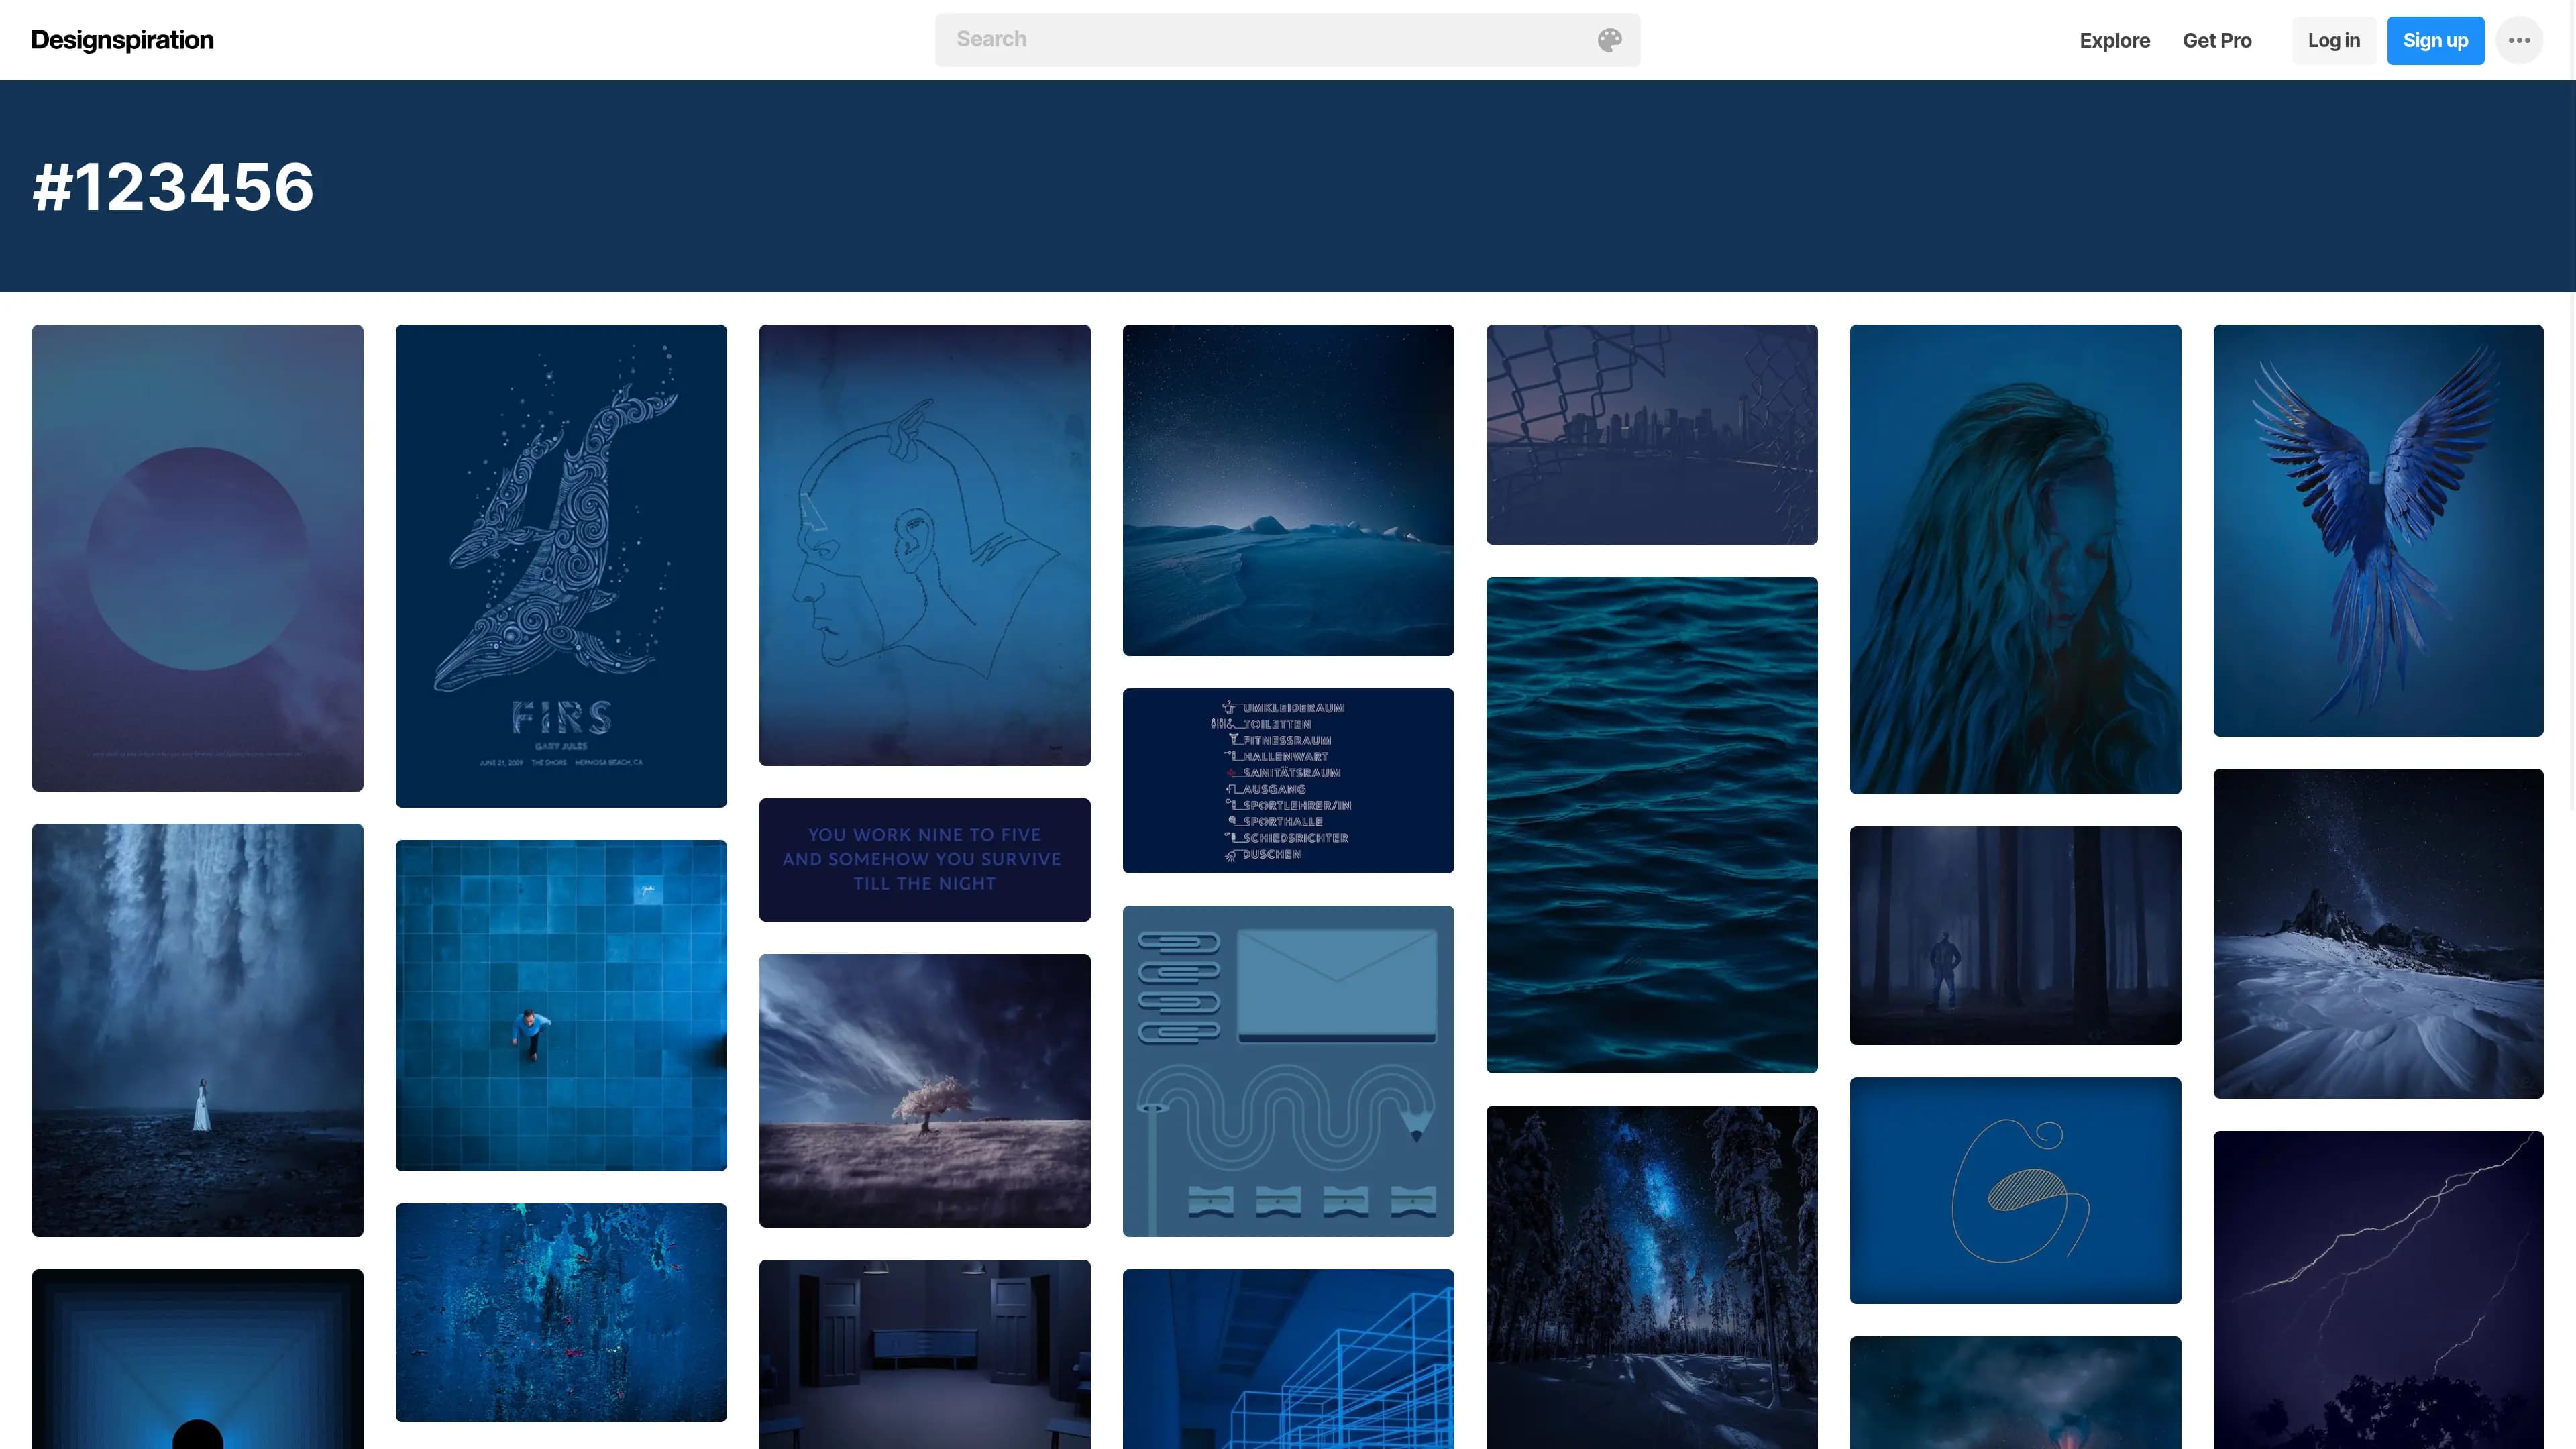Click the #123456 color heading
This screenshot has width=2576, height=1449.
[173, 187]
